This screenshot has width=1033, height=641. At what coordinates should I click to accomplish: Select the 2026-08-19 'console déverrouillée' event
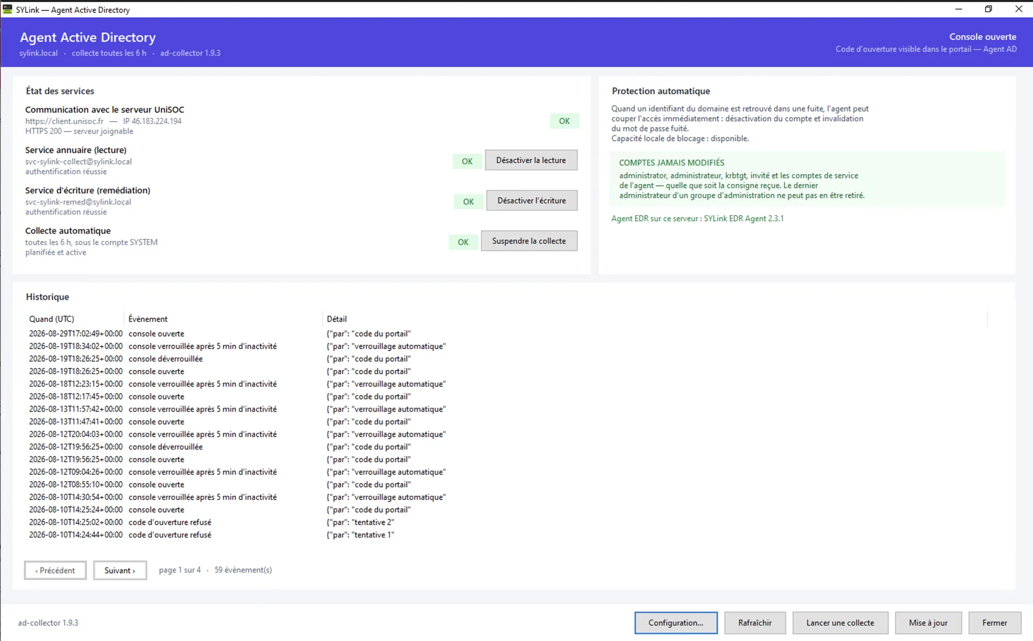(506, 359)
